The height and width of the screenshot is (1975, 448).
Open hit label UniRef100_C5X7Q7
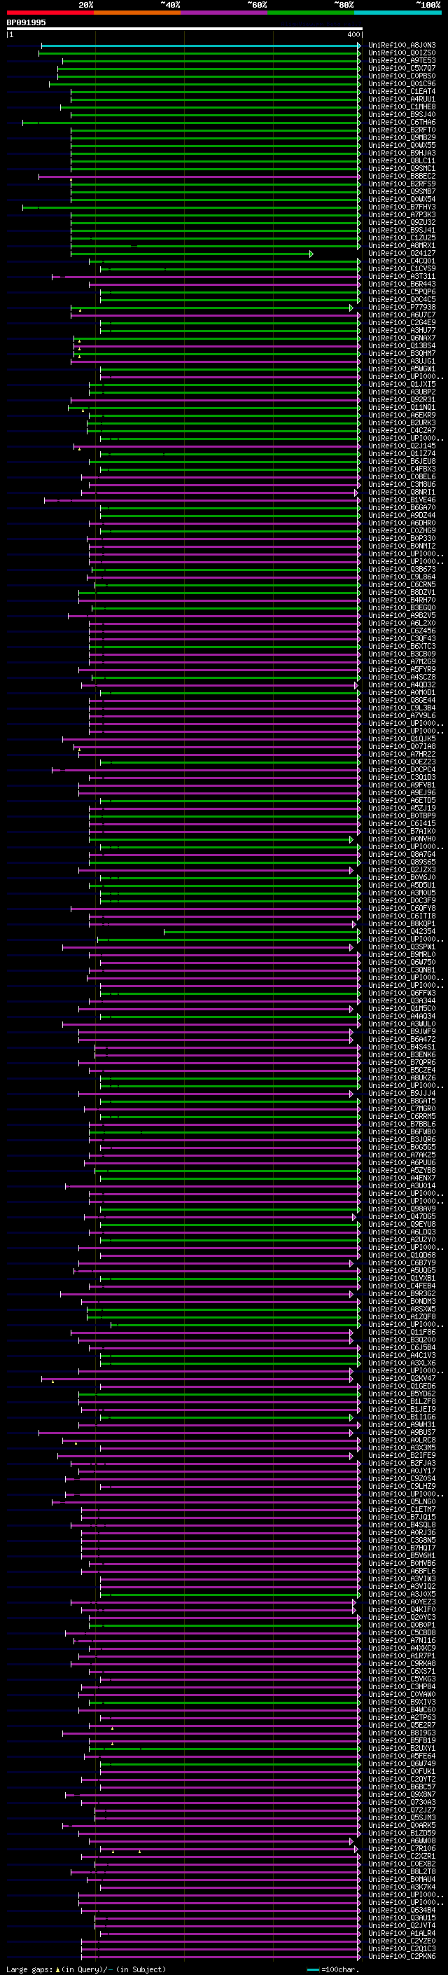(402, 69)
